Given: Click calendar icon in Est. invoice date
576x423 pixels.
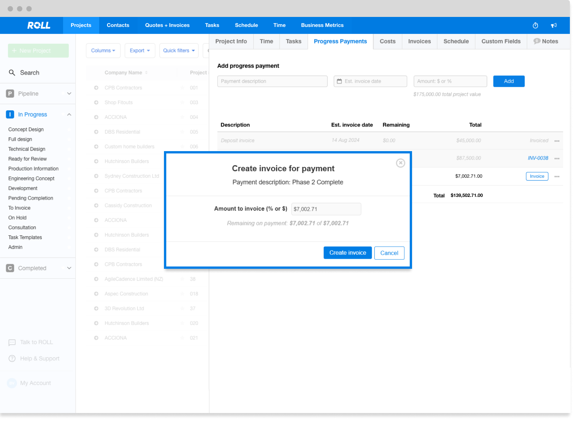Looking at the screenshot, I should click(339, 82).
